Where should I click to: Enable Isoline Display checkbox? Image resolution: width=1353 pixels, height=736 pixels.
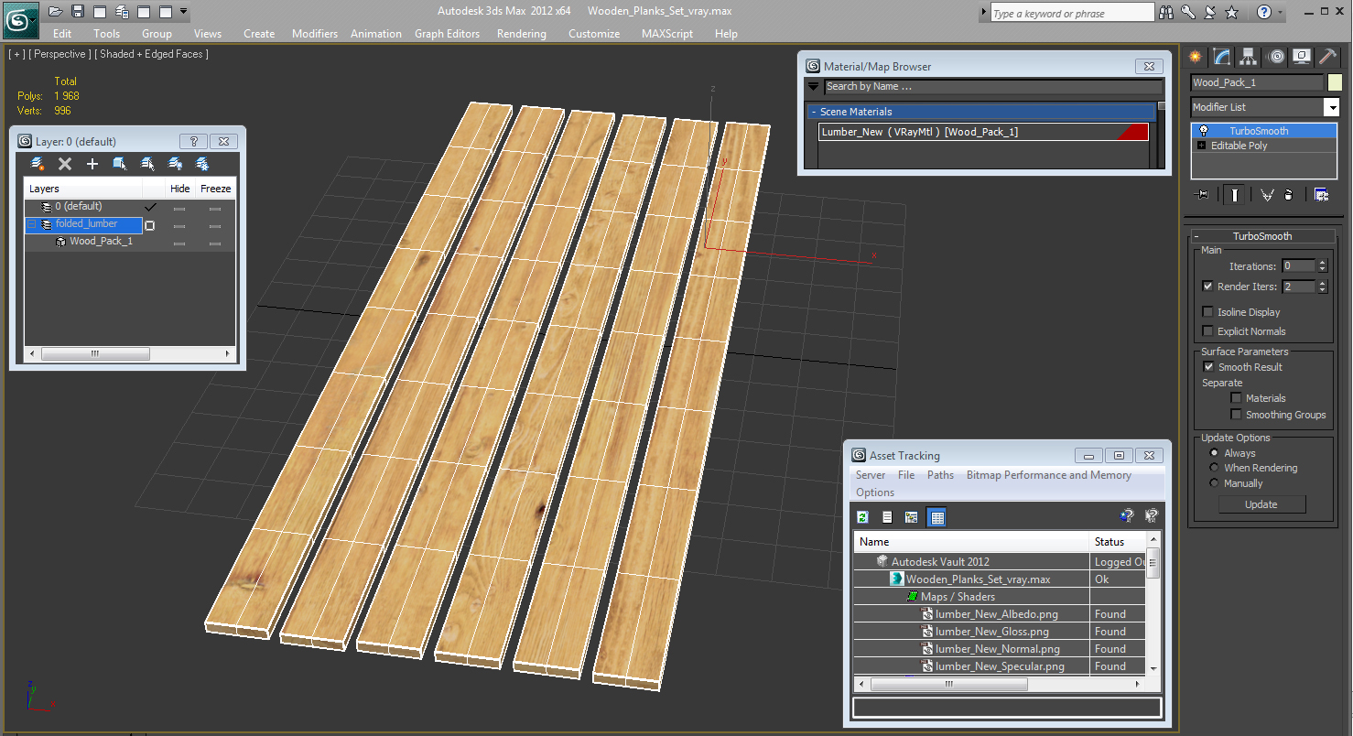click(1207, 312)
